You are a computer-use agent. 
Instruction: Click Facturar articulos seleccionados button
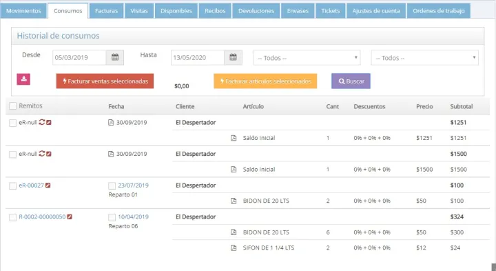pos(265,81)
